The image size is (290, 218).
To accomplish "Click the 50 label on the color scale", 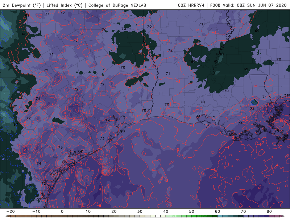I will (x=192, y=211).
